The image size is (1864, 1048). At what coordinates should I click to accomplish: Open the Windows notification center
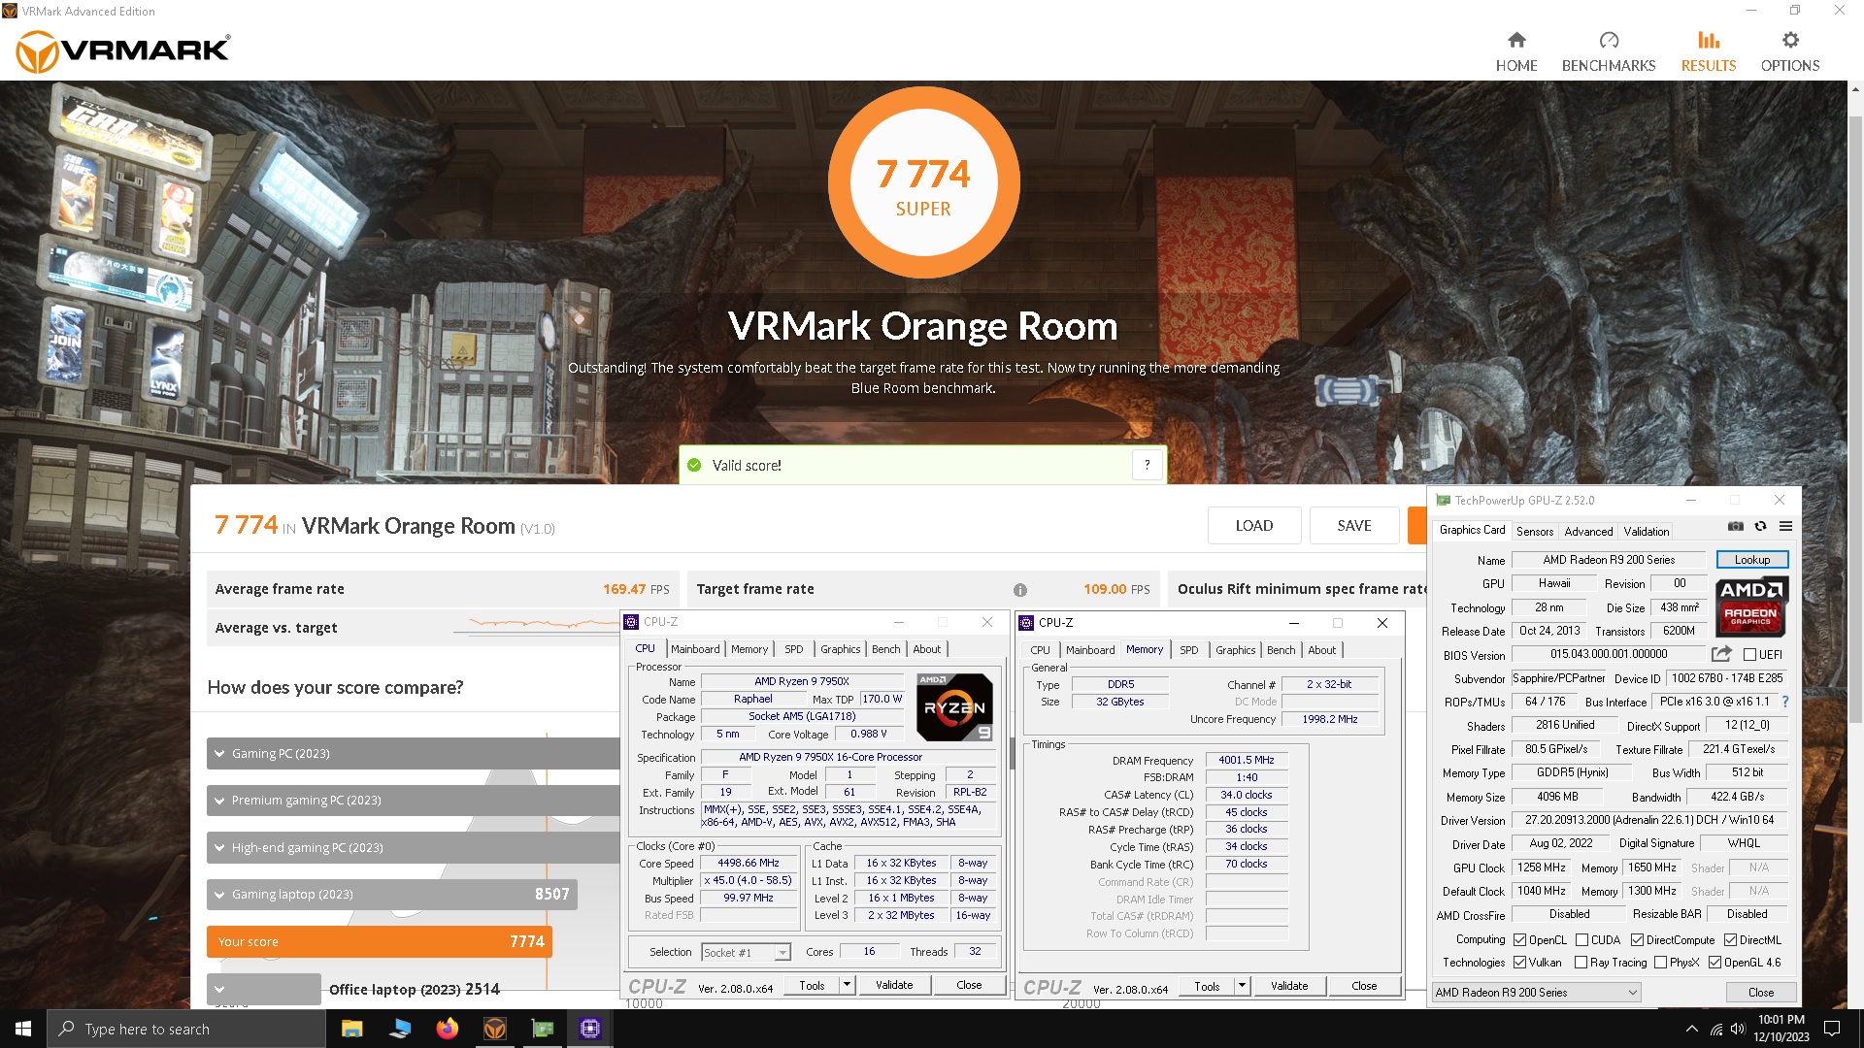1832,1029
